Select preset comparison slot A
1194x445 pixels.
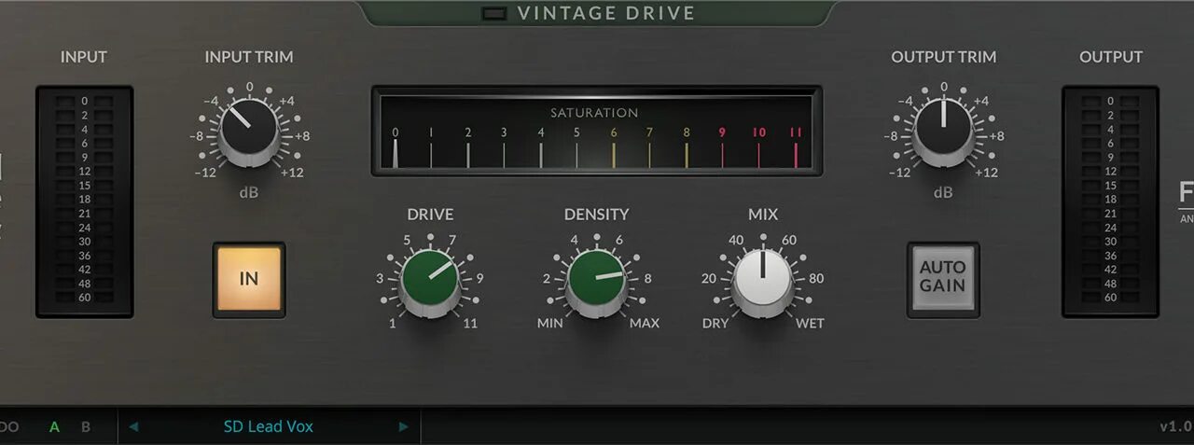pos(54,427)
